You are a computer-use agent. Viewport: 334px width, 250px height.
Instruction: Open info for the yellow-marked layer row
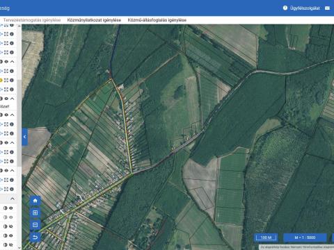[12, 81]
